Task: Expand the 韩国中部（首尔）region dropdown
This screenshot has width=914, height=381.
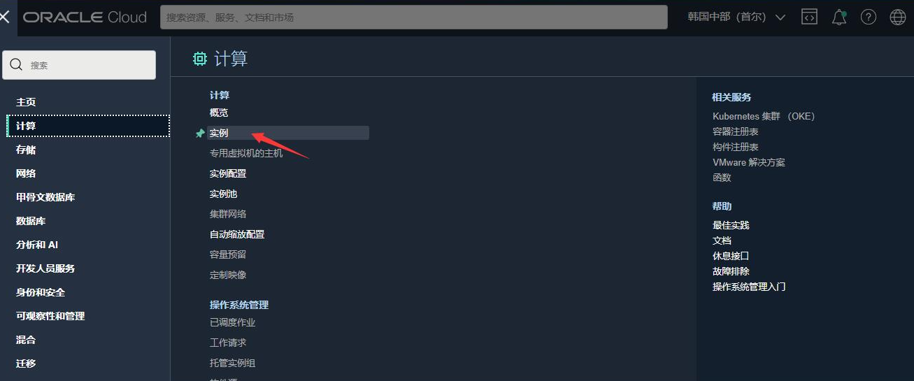Action: pos(736,17)
